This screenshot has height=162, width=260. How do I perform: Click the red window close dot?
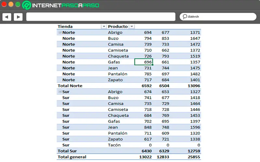[4, 5]
